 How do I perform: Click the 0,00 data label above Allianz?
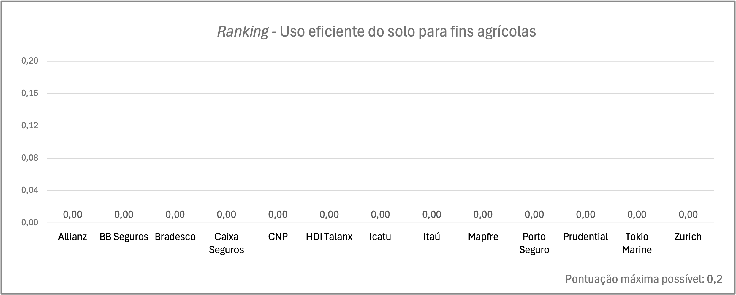[72, 214]
